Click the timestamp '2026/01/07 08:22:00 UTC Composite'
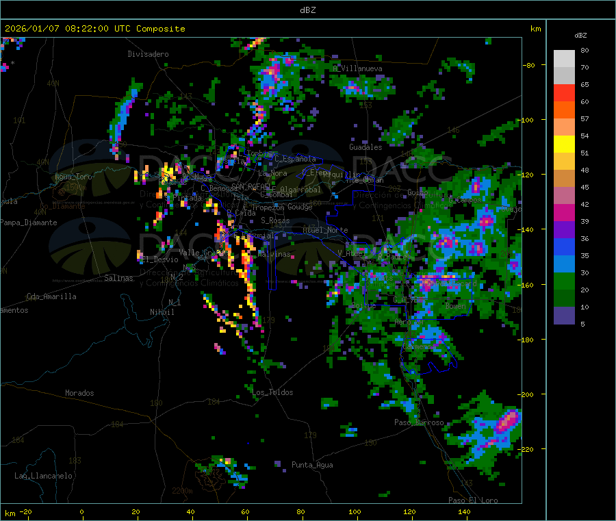The width and height of the screenshot is (616, 521). [x=94, y=29]
